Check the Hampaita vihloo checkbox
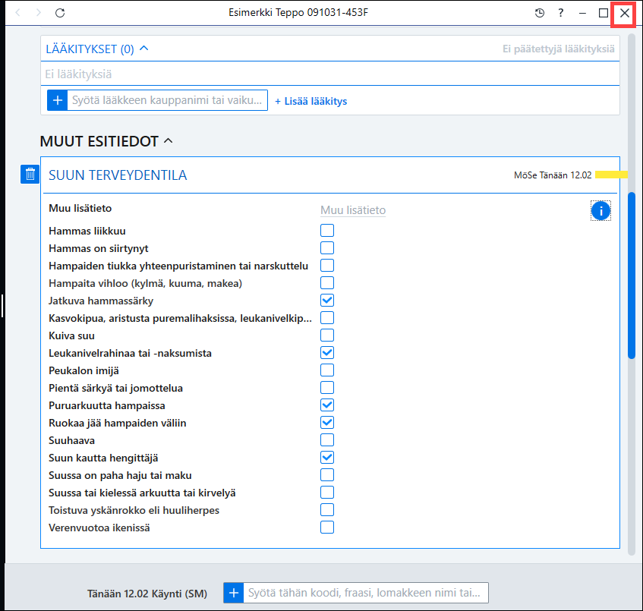643x611 pixels. click(x=327, y=283)
